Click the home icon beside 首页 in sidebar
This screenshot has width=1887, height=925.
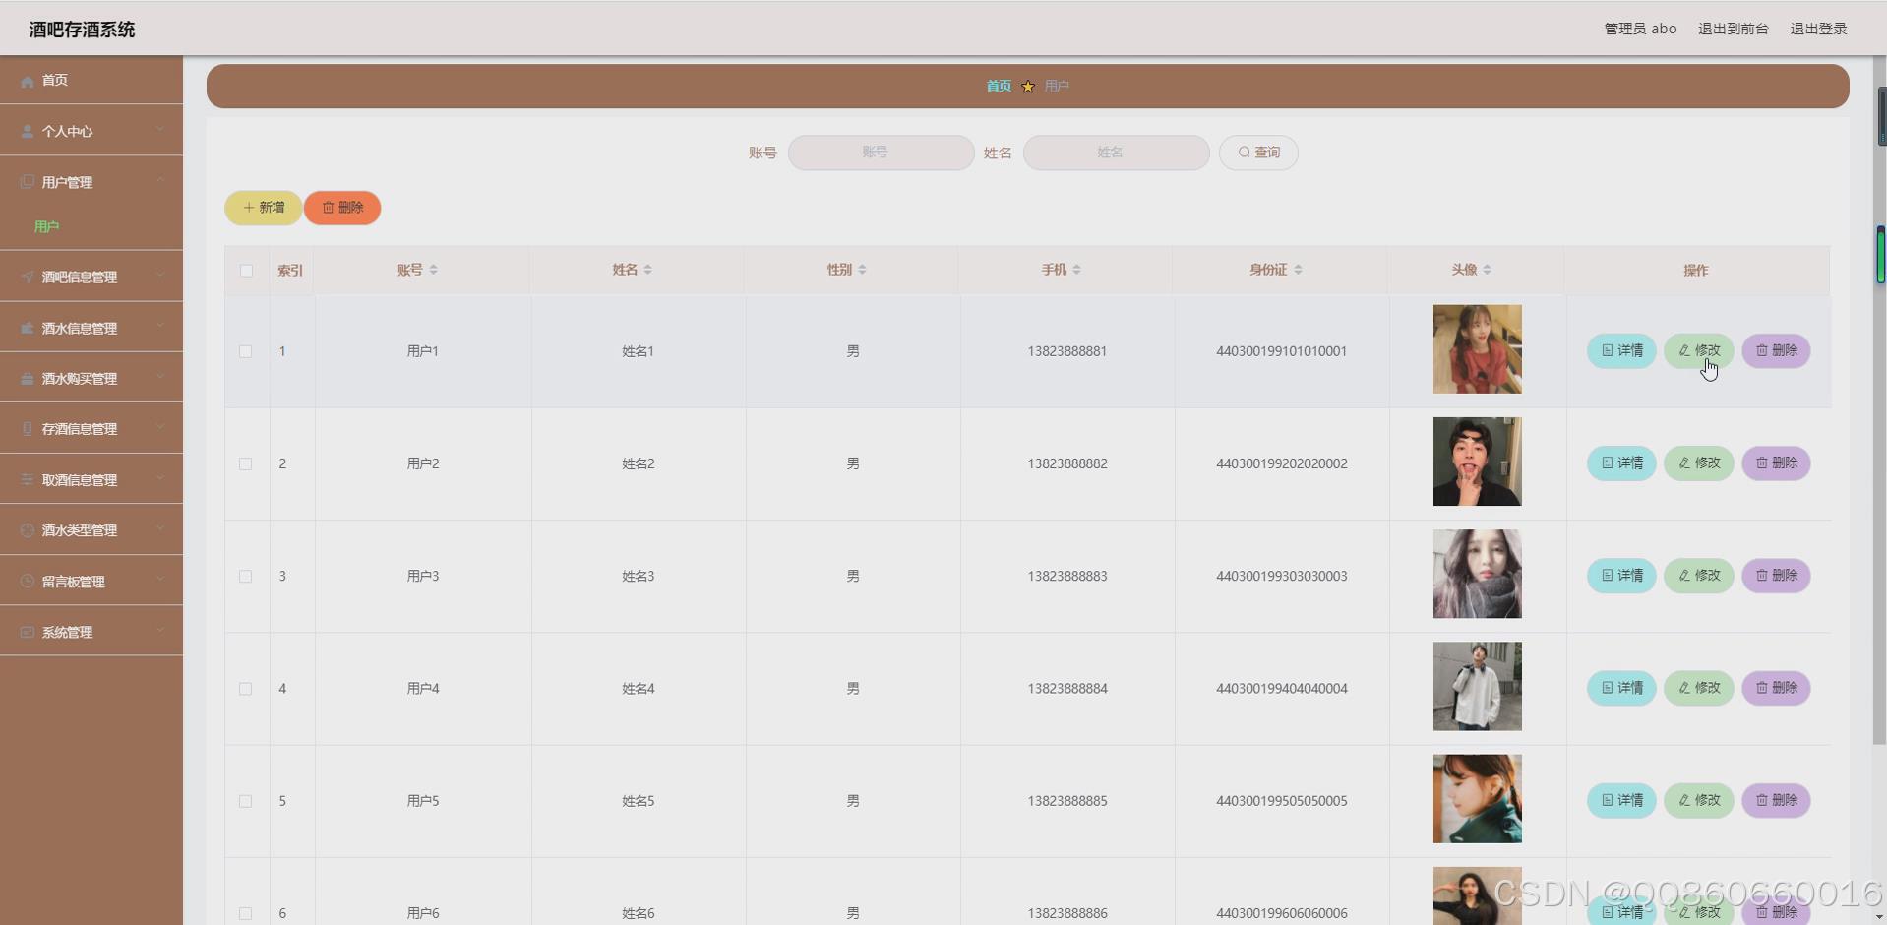click(28, 81)
